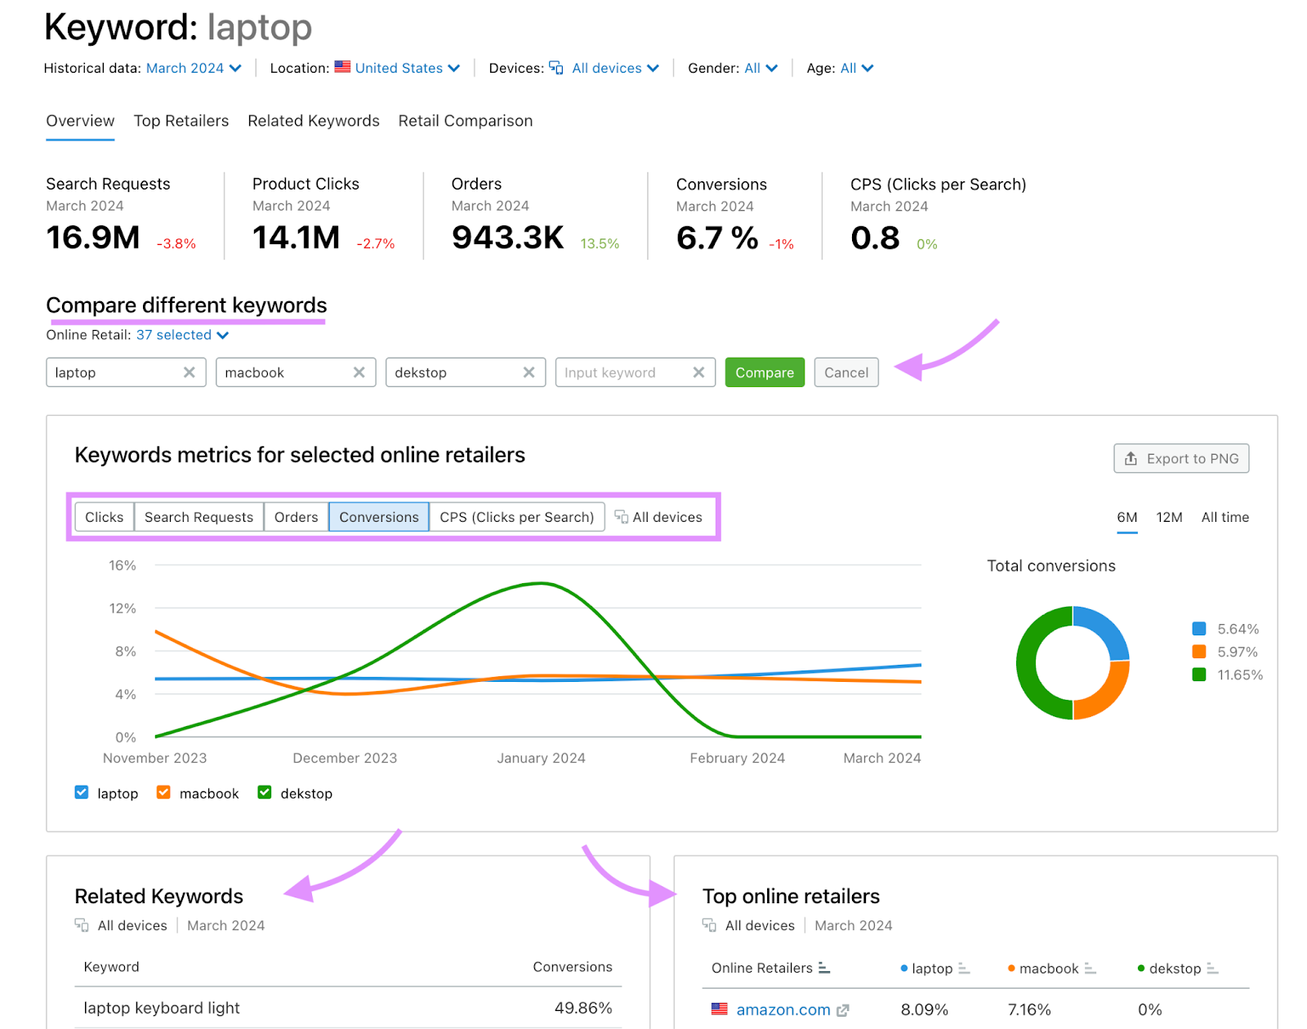The width and height of the screenshot is (1307, 1029).
Task: Select CPS (Clicks per Search) metric tab
Action: 517,517
